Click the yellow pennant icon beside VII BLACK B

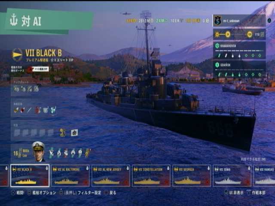tap(17, 55)
